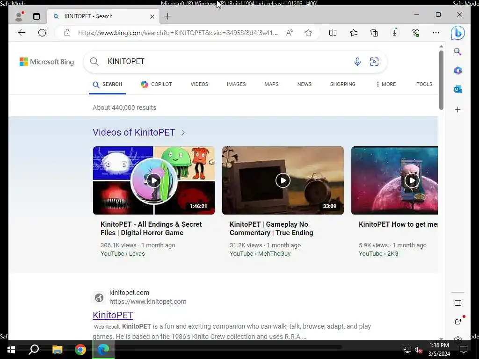
Task: Select the SEARCH tab
Action: point(107,85)
